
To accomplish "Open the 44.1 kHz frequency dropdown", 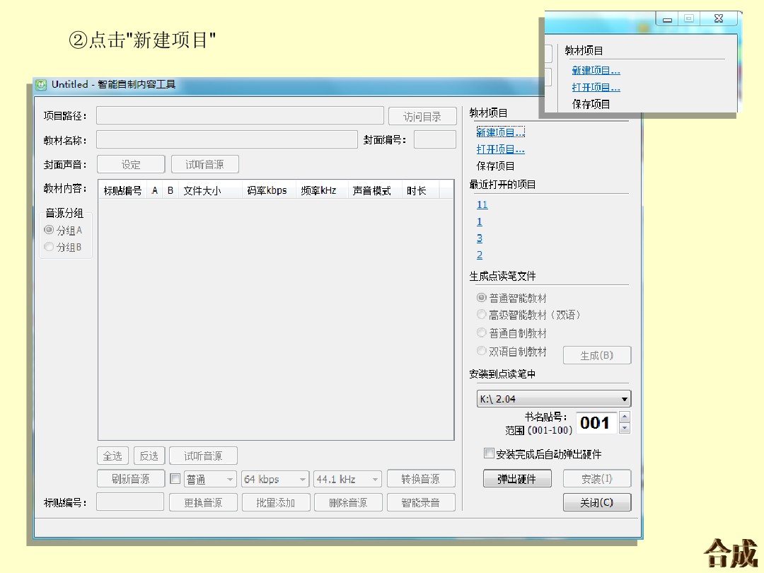I will (x=375, y=480).
